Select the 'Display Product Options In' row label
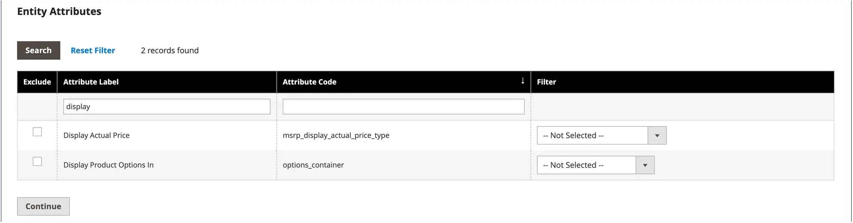853x223 pixels. pyautogui.click(x=108, y=165)
